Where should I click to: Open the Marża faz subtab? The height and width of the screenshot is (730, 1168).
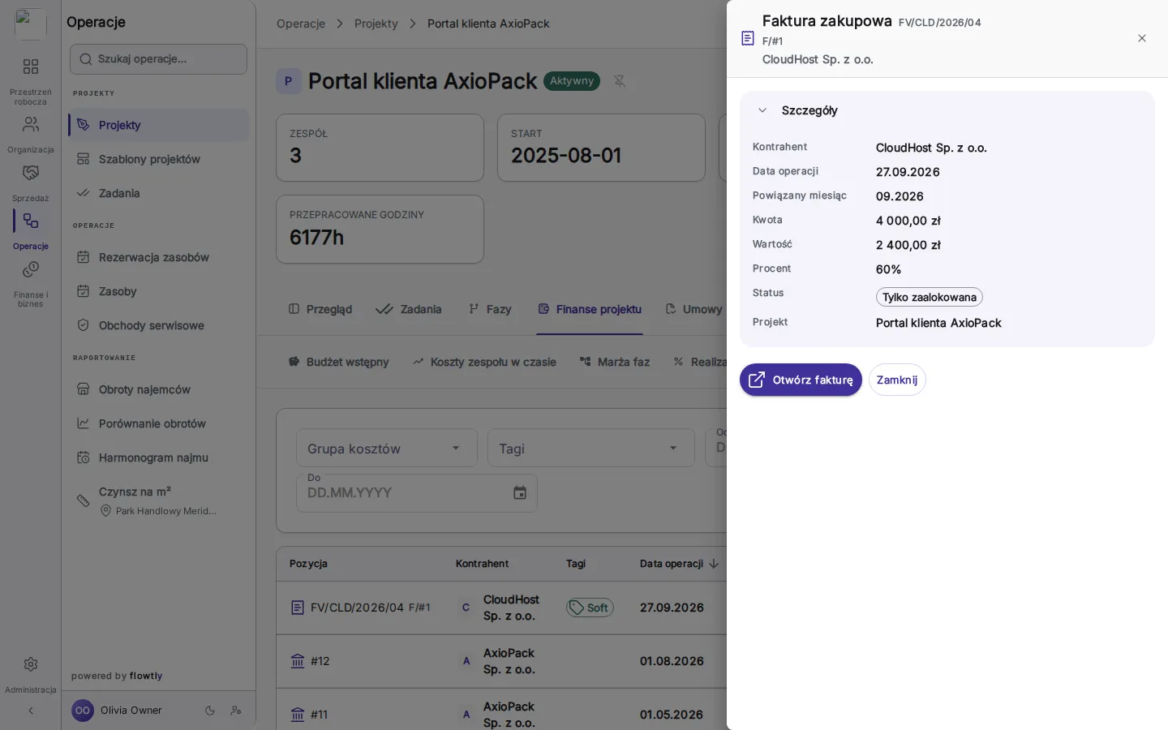pos(615,362)
